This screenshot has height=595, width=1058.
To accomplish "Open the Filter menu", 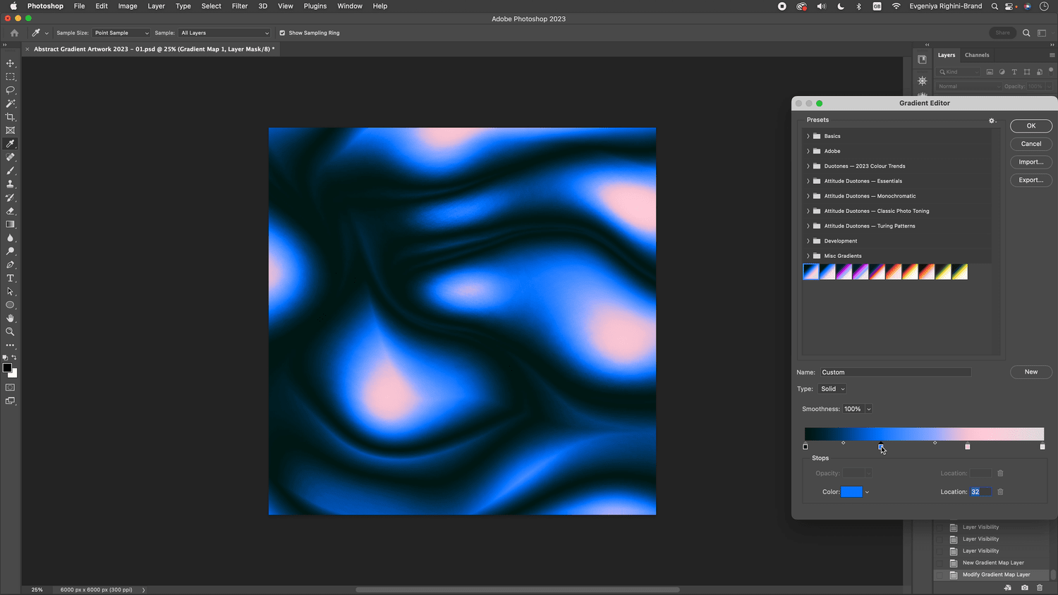I will point(239,6).
